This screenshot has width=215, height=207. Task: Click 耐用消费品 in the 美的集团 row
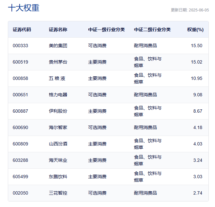[146, 46]
